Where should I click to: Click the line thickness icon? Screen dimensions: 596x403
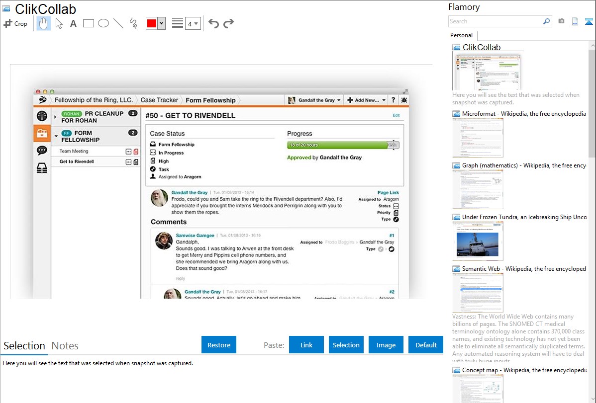(x=177, y=23)
